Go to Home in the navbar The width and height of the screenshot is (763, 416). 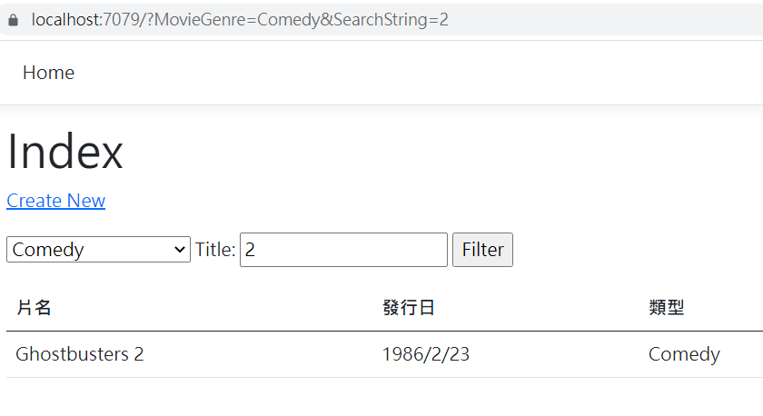tap(48, 73)
